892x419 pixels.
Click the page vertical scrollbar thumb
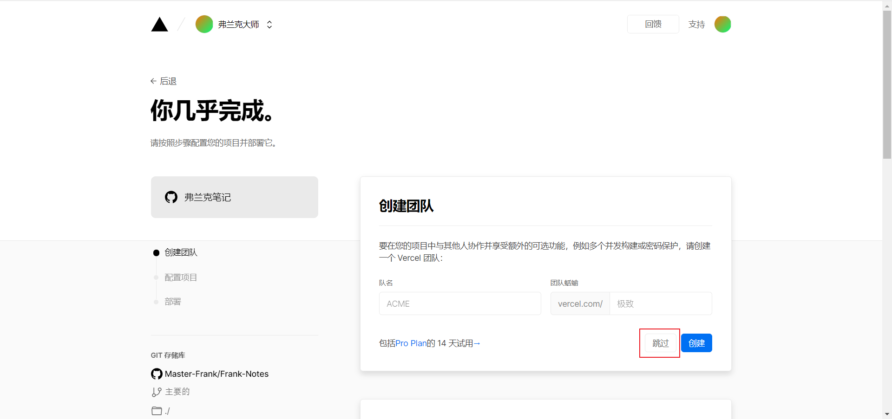pos(887,84)
